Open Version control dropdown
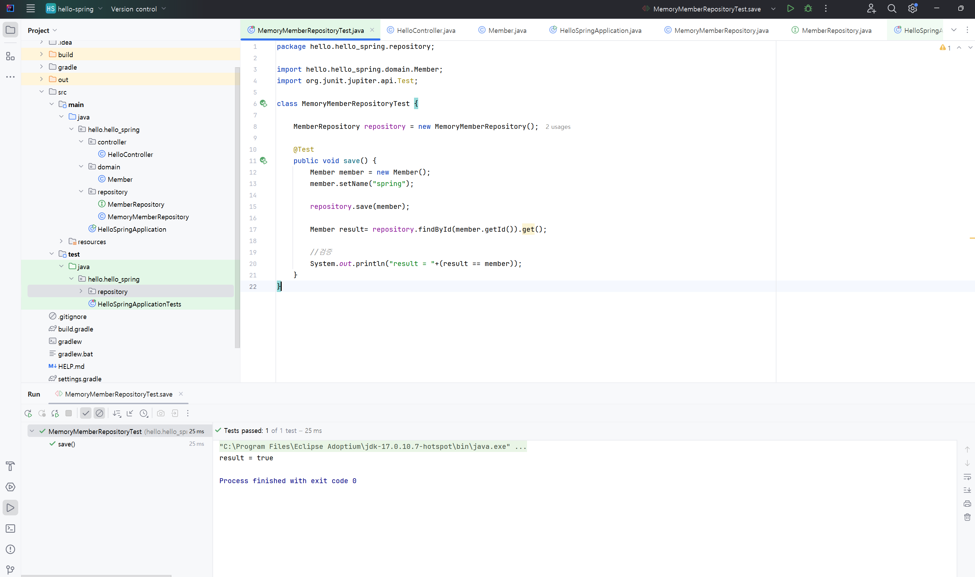The image size is (975, 577). pyautogui.click(x=138, y=9)
